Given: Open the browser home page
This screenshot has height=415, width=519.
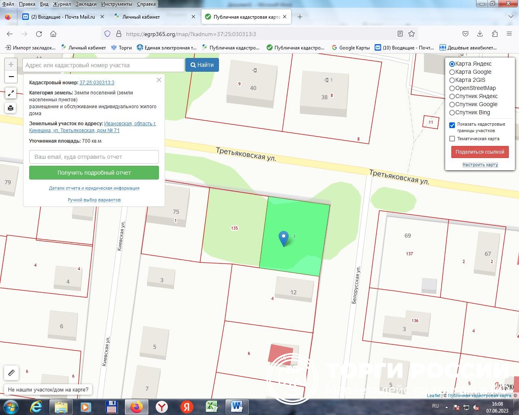Looking at the screenshot, I should coord(53,34).
